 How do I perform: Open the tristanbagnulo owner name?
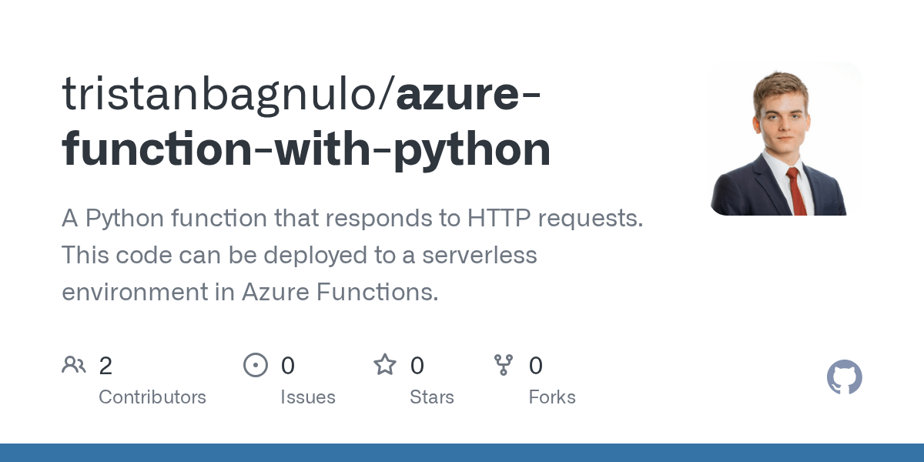[228, 96]
